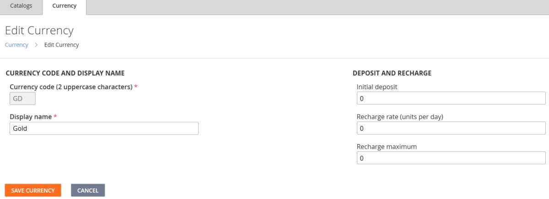Click the breadcrumb chevron separator
Screen dimensions: 549x199
point(36,45)
